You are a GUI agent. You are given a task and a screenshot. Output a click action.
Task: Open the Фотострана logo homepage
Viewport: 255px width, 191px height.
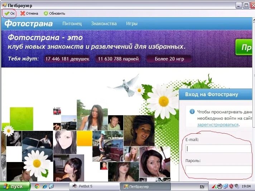(x=28, y=24)
